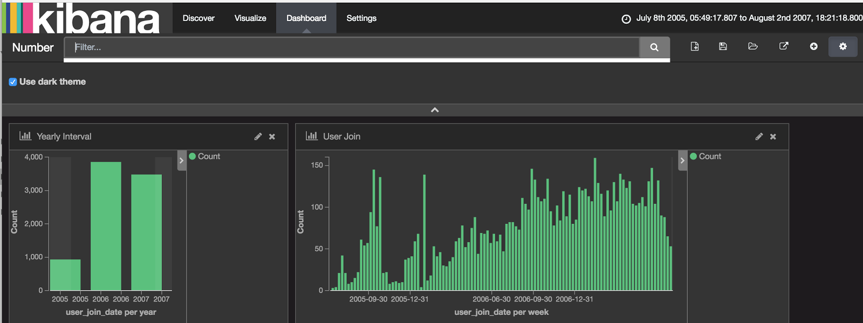Screen dimensions: 863x323
Task: Click the add visualization plus icon
Action: point(813,47)
